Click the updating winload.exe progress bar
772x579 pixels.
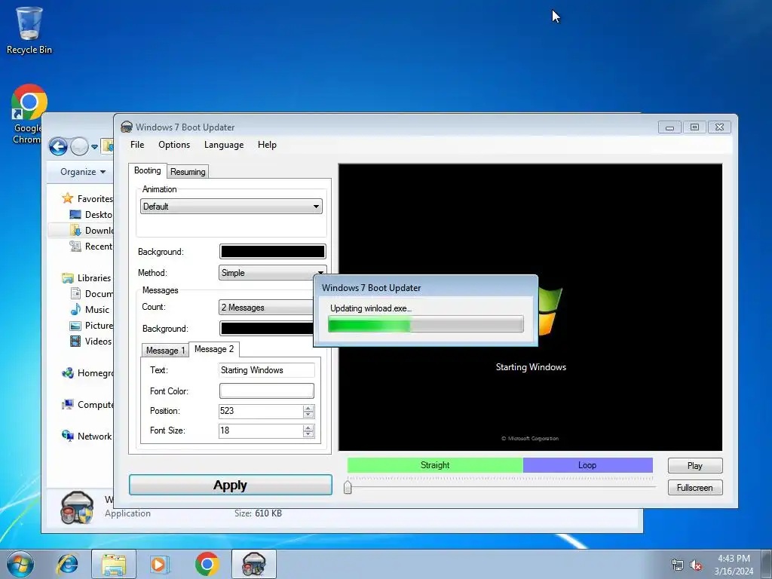(426, 324)
